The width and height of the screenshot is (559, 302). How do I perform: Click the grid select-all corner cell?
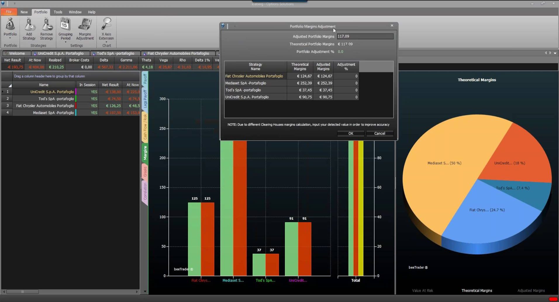click(x=7, y=85)
